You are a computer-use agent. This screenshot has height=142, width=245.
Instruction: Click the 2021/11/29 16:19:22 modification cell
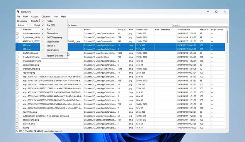(187, 37)
